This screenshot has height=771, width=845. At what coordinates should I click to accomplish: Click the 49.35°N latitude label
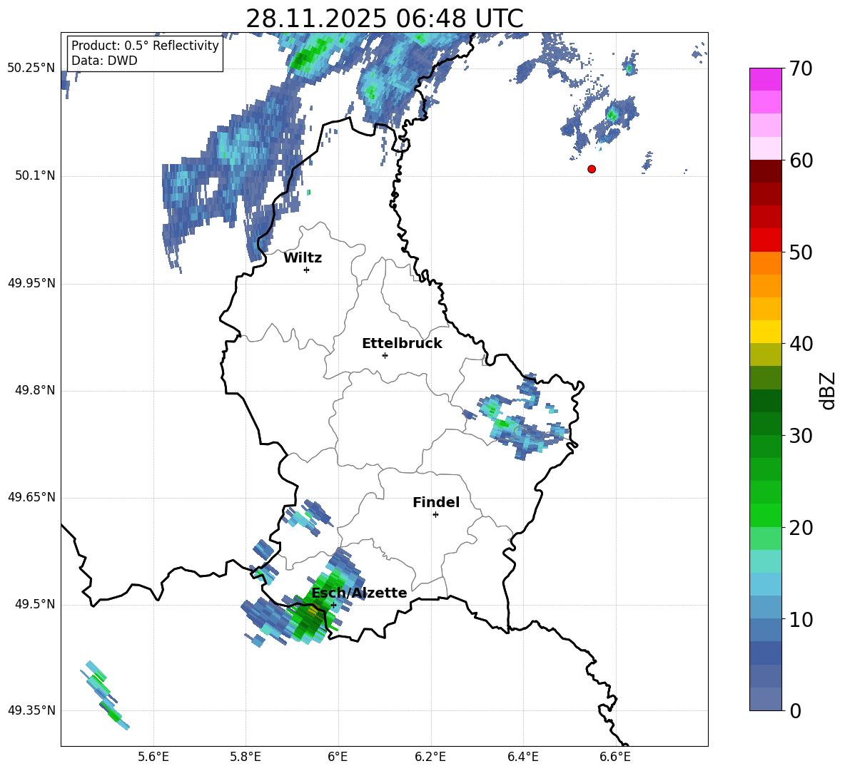[x=31, y=710]
